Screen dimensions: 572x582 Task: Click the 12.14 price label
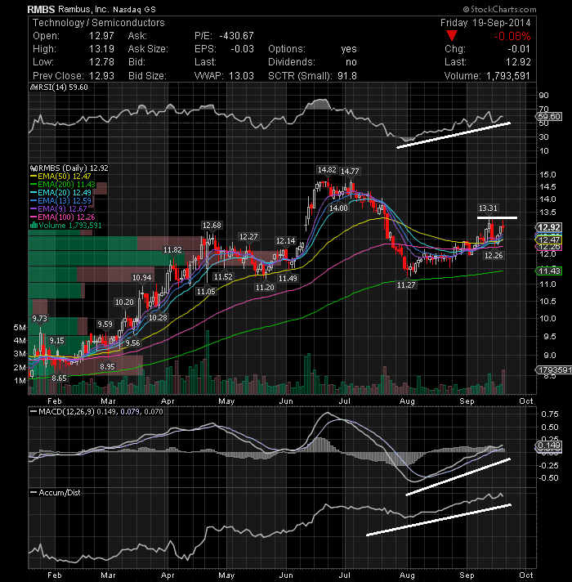click(x=286, y=241)
